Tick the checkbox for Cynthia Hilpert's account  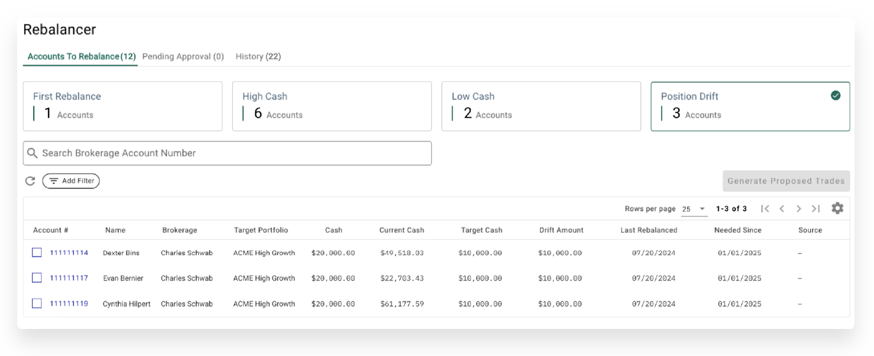pyautogui.click(x=37, y=303)
